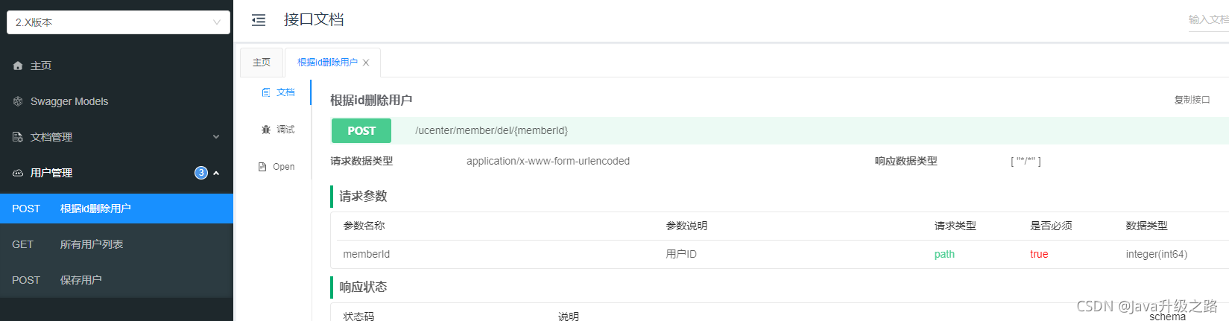Open the GET 所有用户列表 endpoint

(116, 244)
